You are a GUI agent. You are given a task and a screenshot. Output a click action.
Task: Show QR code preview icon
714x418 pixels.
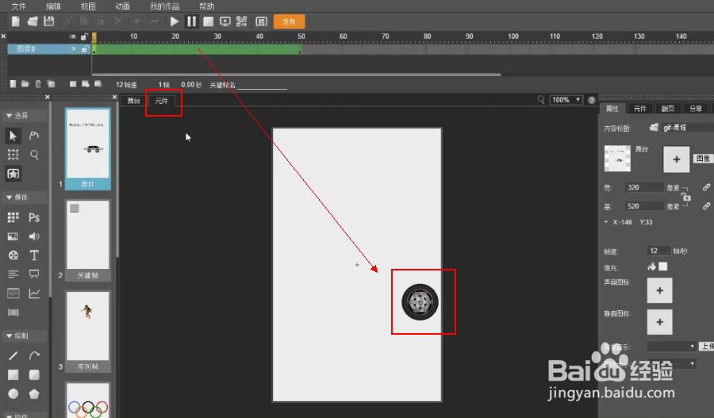(x=242, y=21)
